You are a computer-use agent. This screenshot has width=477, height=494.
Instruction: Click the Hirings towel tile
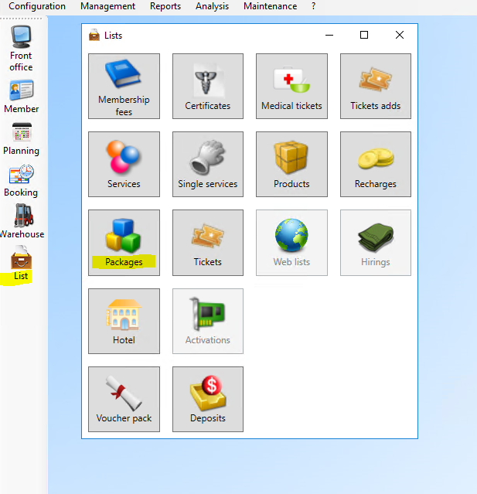coord(376,243)
